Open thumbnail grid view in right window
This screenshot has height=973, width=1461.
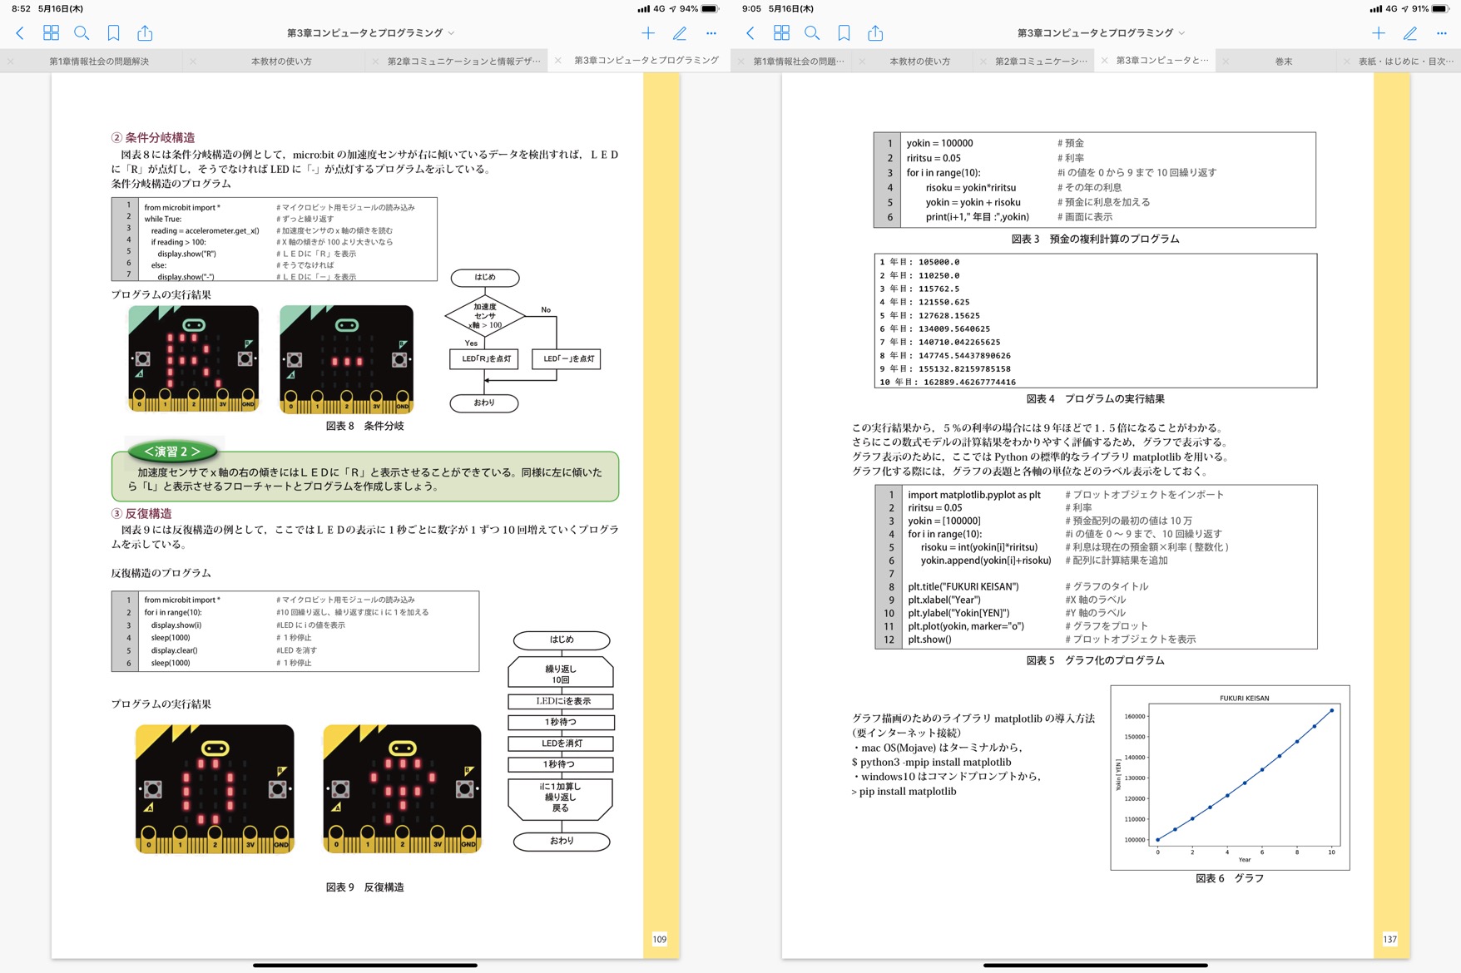pos(781,33)
